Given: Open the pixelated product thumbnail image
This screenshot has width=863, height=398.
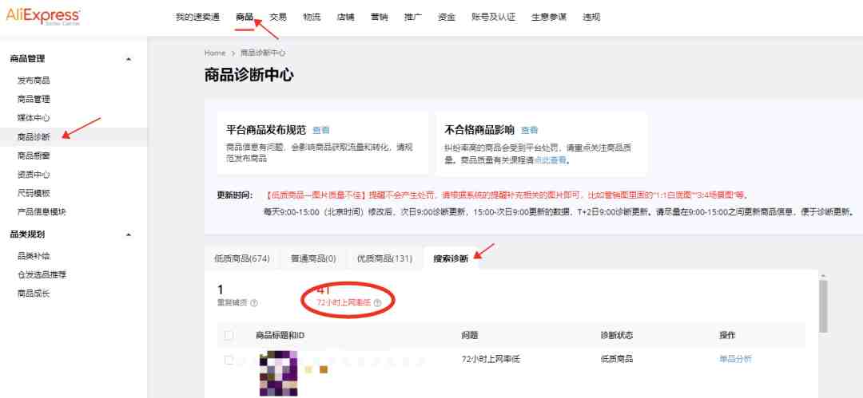Looking at the screenshot, I should 279,374.
